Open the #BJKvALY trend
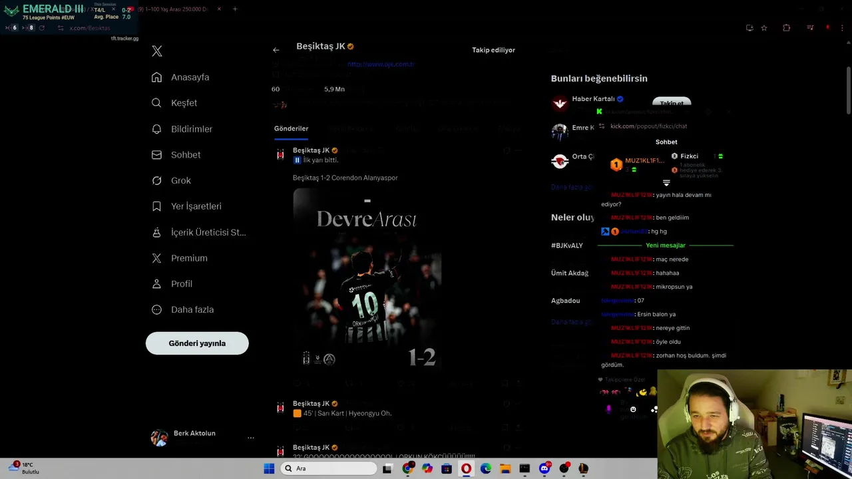Viewport: 852px width, 479px height. pyautogui.click(x=567, y=245)
